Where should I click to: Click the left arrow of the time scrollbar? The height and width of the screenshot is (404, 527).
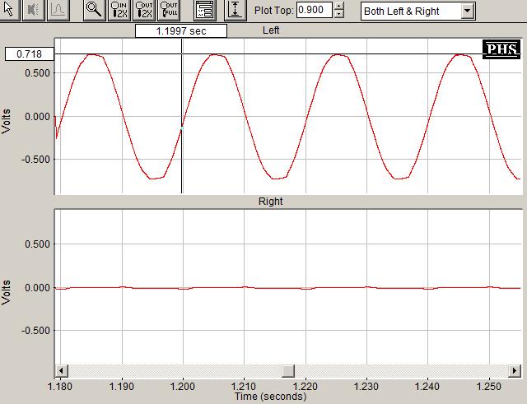click(62, 371)
